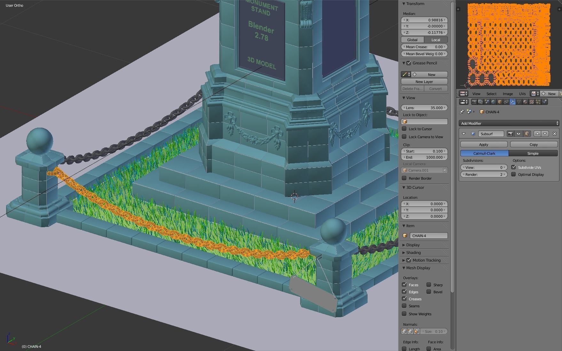
Task: Open the Particles properties tab sparkle icon
Action: point(538,102)
